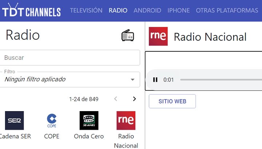Click the Buscar search field
This screenshot has height=149, width=262.
70,58
